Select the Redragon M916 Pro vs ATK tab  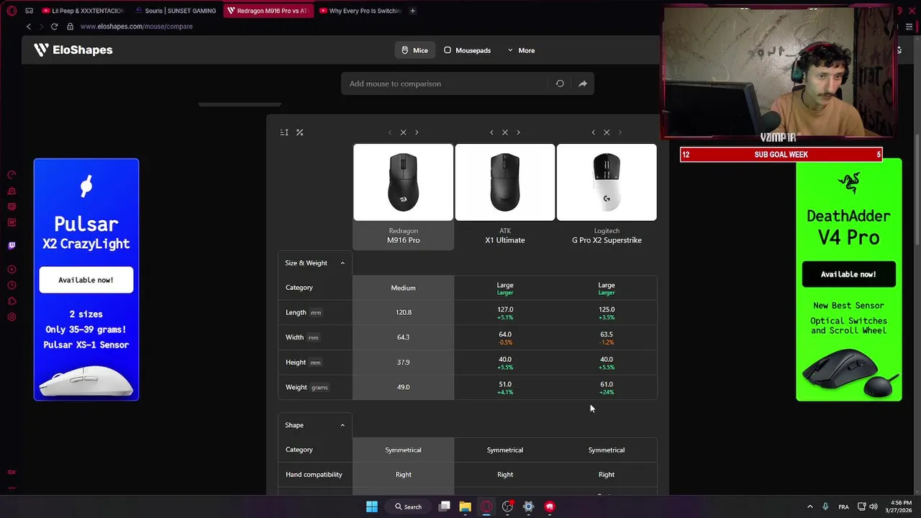point(268,11)
